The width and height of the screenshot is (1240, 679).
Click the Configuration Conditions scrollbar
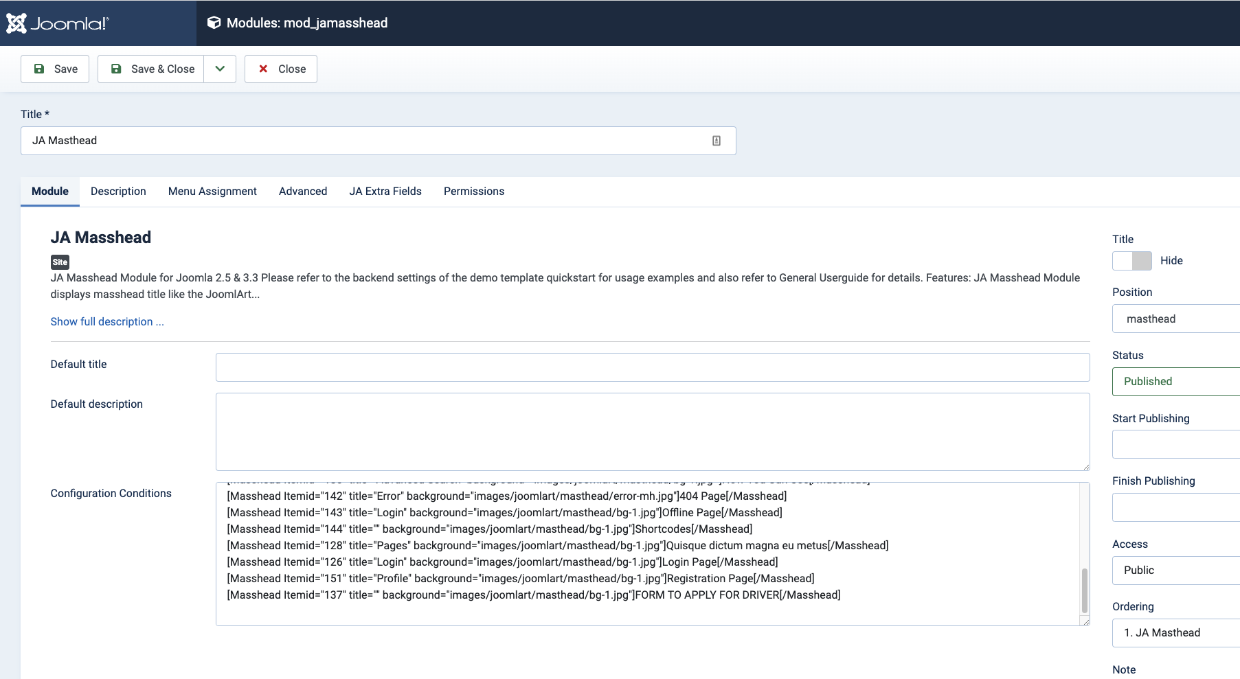pyautogui.click(x=1085, y=590)
